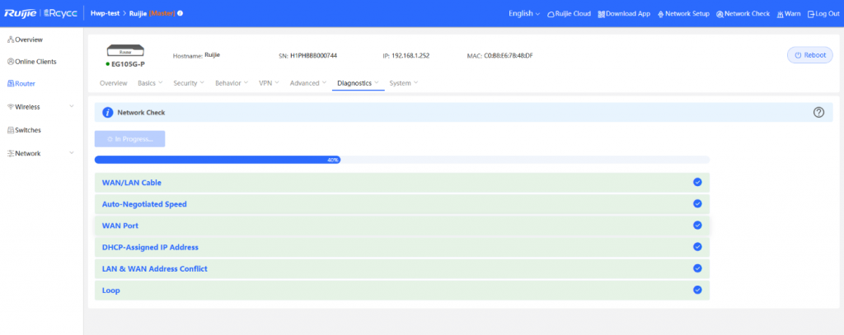Screen dimensions: 844x335
Task: Click the In Progress button
Action: (x=129, y=139)
